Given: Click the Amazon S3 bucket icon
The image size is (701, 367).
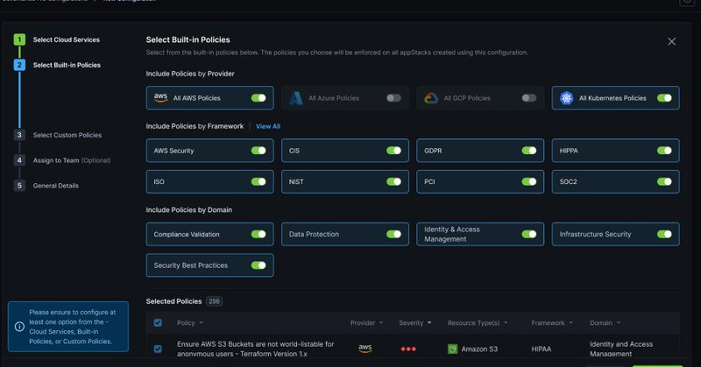Looking at the screenshot, I should click(x=452, y=349).
